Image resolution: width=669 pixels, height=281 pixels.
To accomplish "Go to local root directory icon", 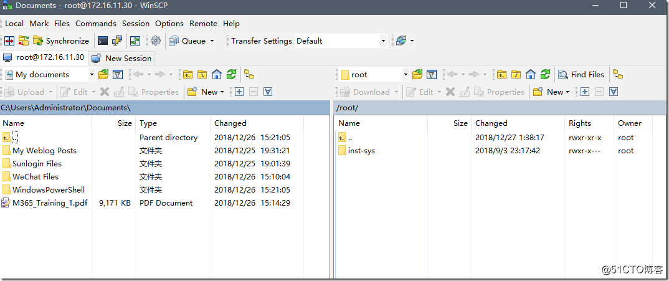I will (x=202, y=75).
